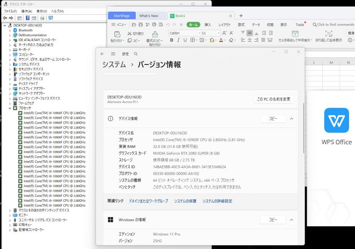Click the increase indent icon in WPS ribbon

271,33
